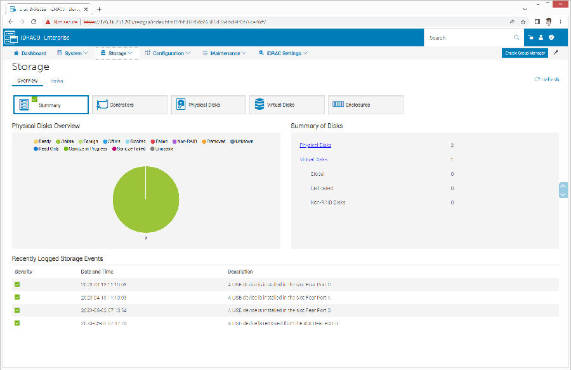Open the Virtual Disks card icon

click(x=259, y=105)
